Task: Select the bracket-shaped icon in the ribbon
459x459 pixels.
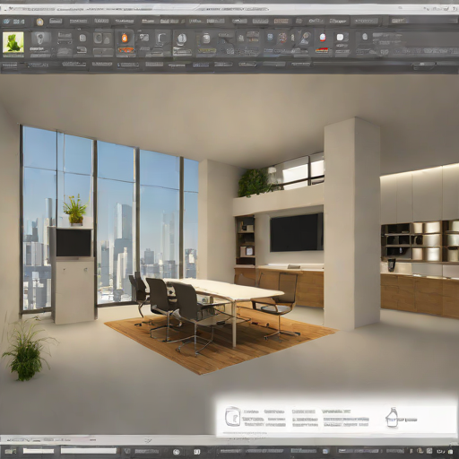Action: click(161, 39)
